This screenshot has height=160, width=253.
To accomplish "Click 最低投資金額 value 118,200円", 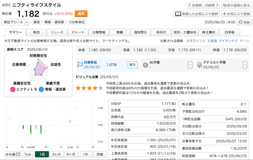I will click(x=238, y=149).
